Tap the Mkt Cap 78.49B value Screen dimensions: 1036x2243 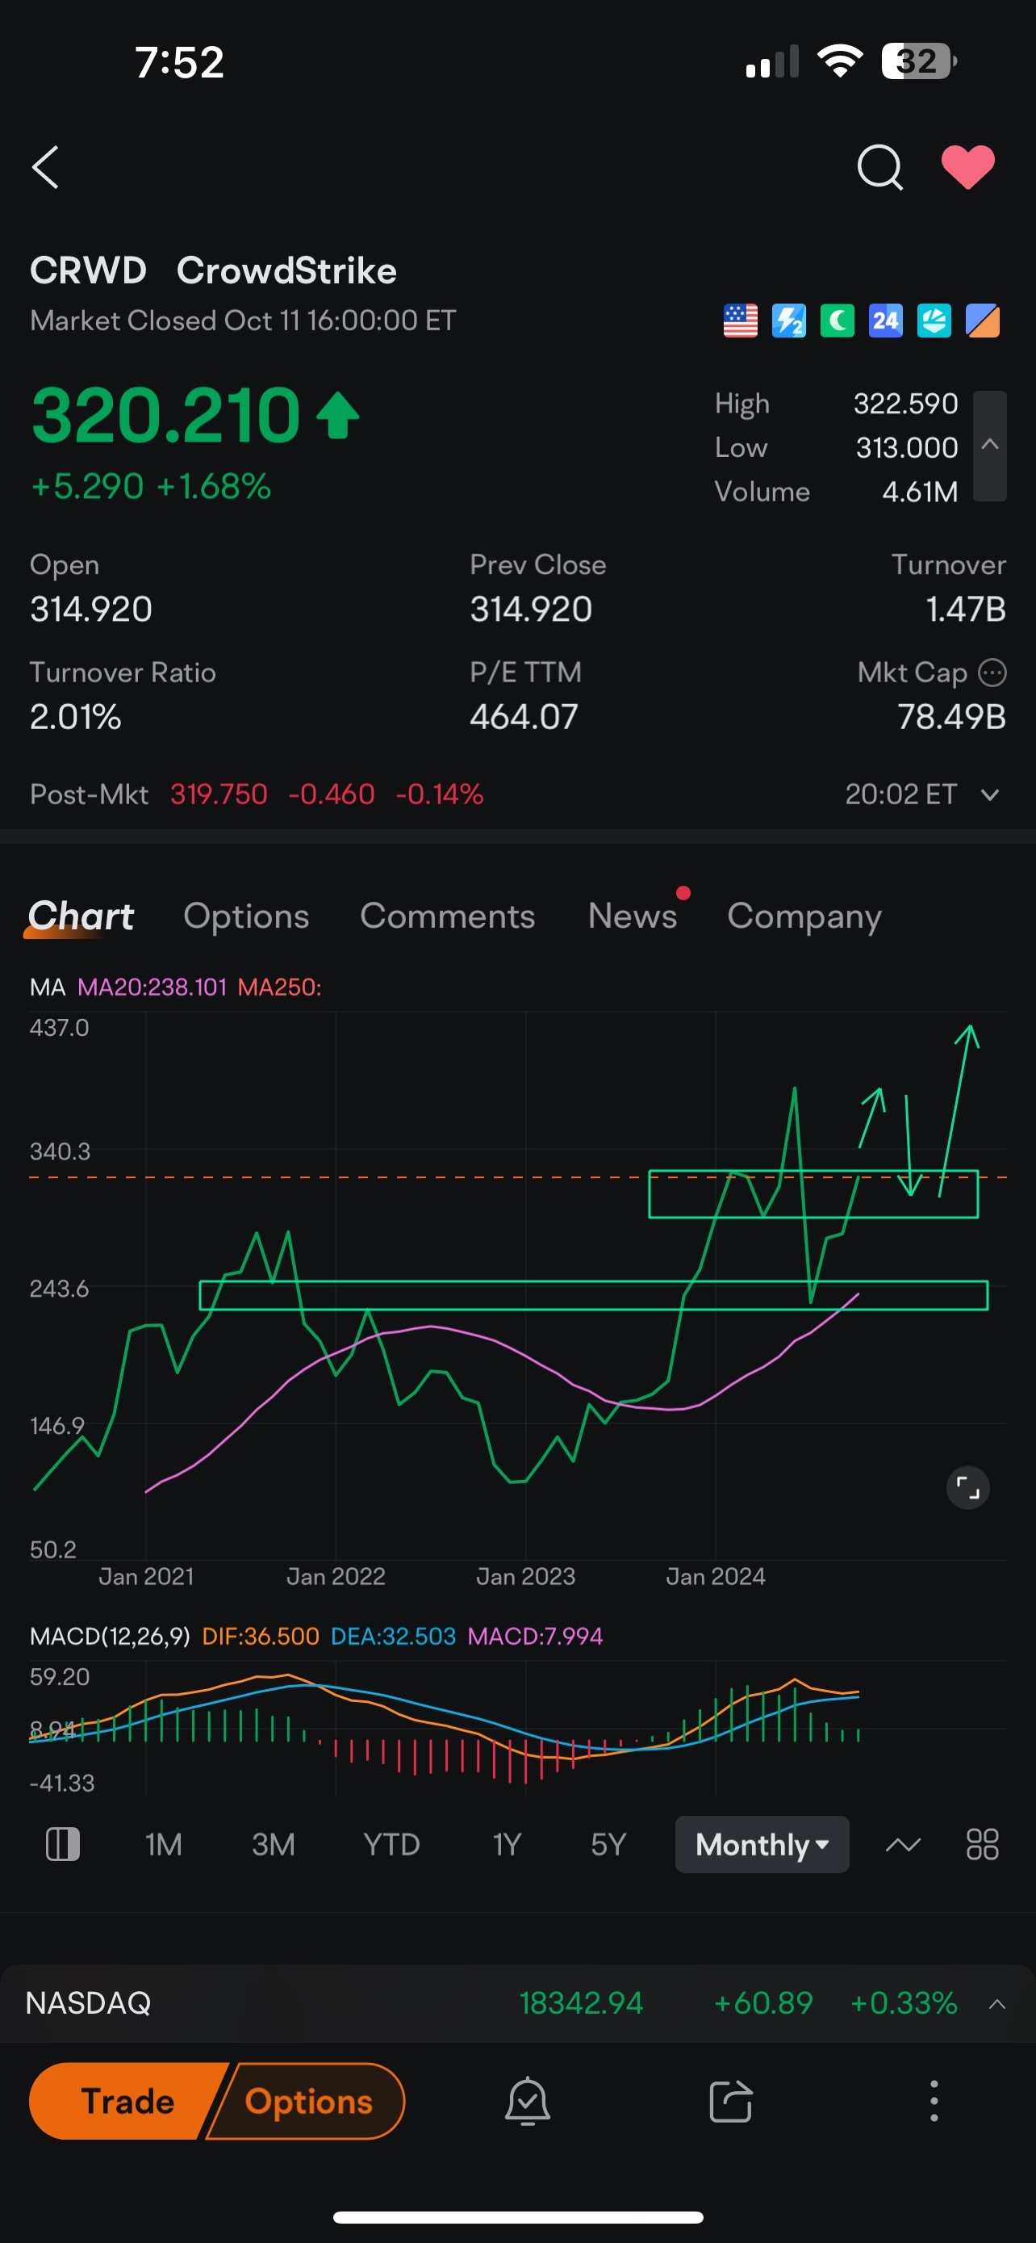coord(951,717)
